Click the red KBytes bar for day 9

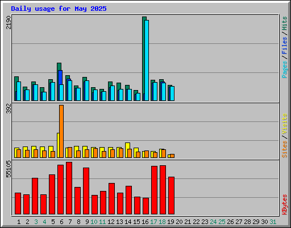pyautogui.click(x=86, y=191)
